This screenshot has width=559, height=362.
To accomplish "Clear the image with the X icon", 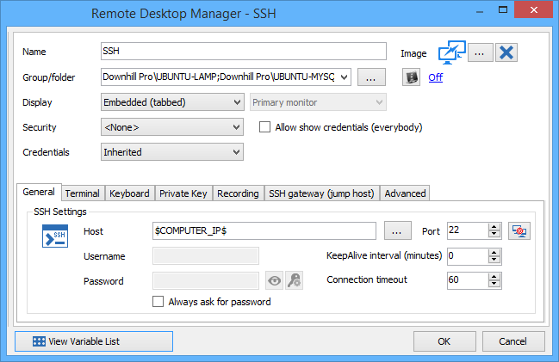I will [507, 52].
